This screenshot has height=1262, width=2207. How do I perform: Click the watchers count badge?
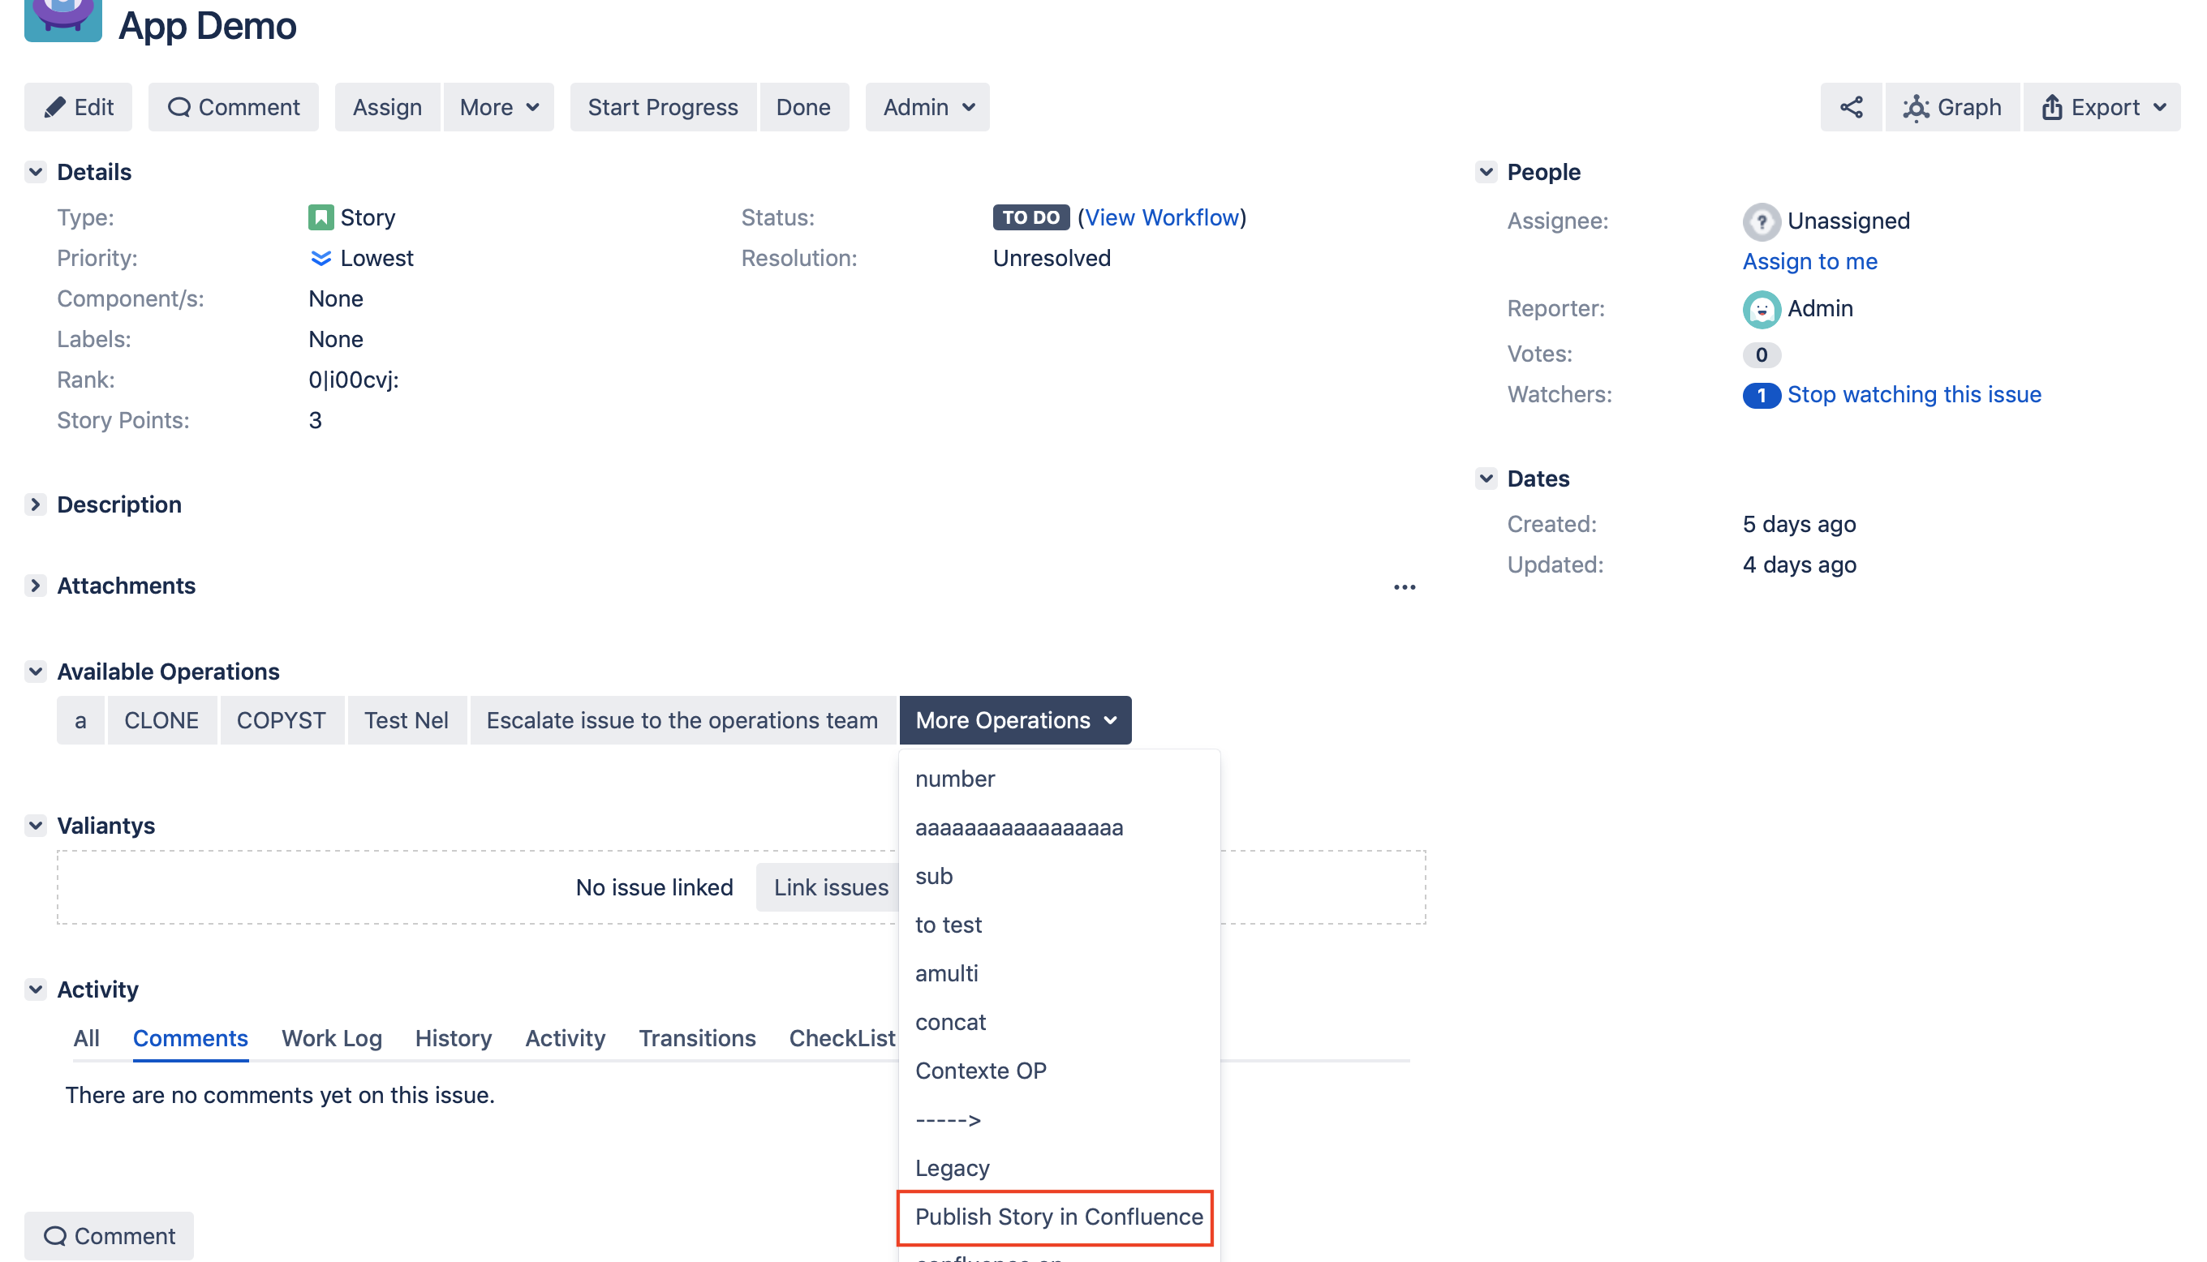tap(1761, 395)
